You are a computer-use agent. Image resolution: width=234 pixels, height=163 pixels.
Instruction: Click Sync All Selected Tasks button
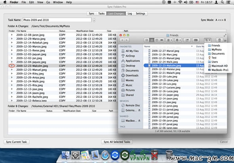117,142
